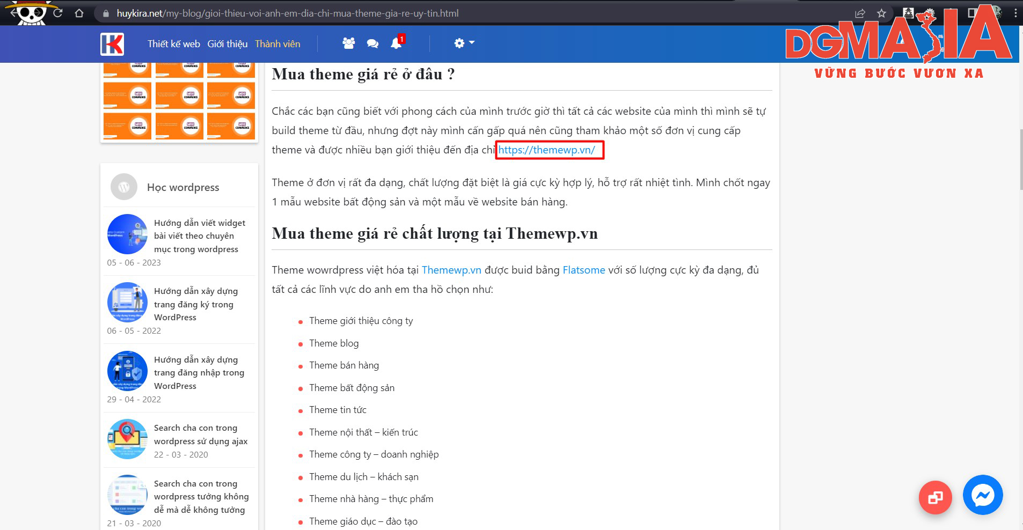Screen dimensions: 1023x530
Task: Open the Themewp.vn inline link
Action: point(451,270)
